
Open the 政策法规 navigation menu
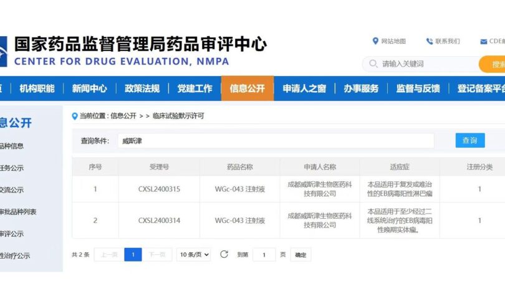point(142,88)
